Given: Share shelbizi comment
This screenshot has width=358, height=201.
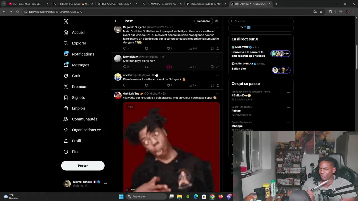Looking at the screenshot, I should (x=218, y=85).
